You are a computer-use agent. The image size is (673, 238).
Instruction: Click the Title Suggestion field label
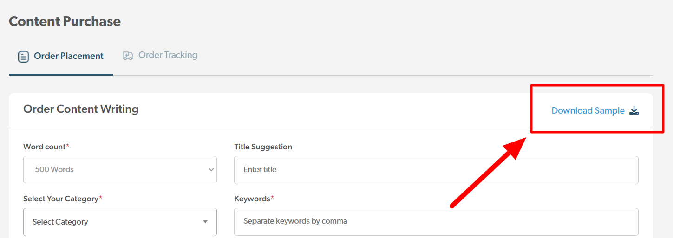pos(263,147)
